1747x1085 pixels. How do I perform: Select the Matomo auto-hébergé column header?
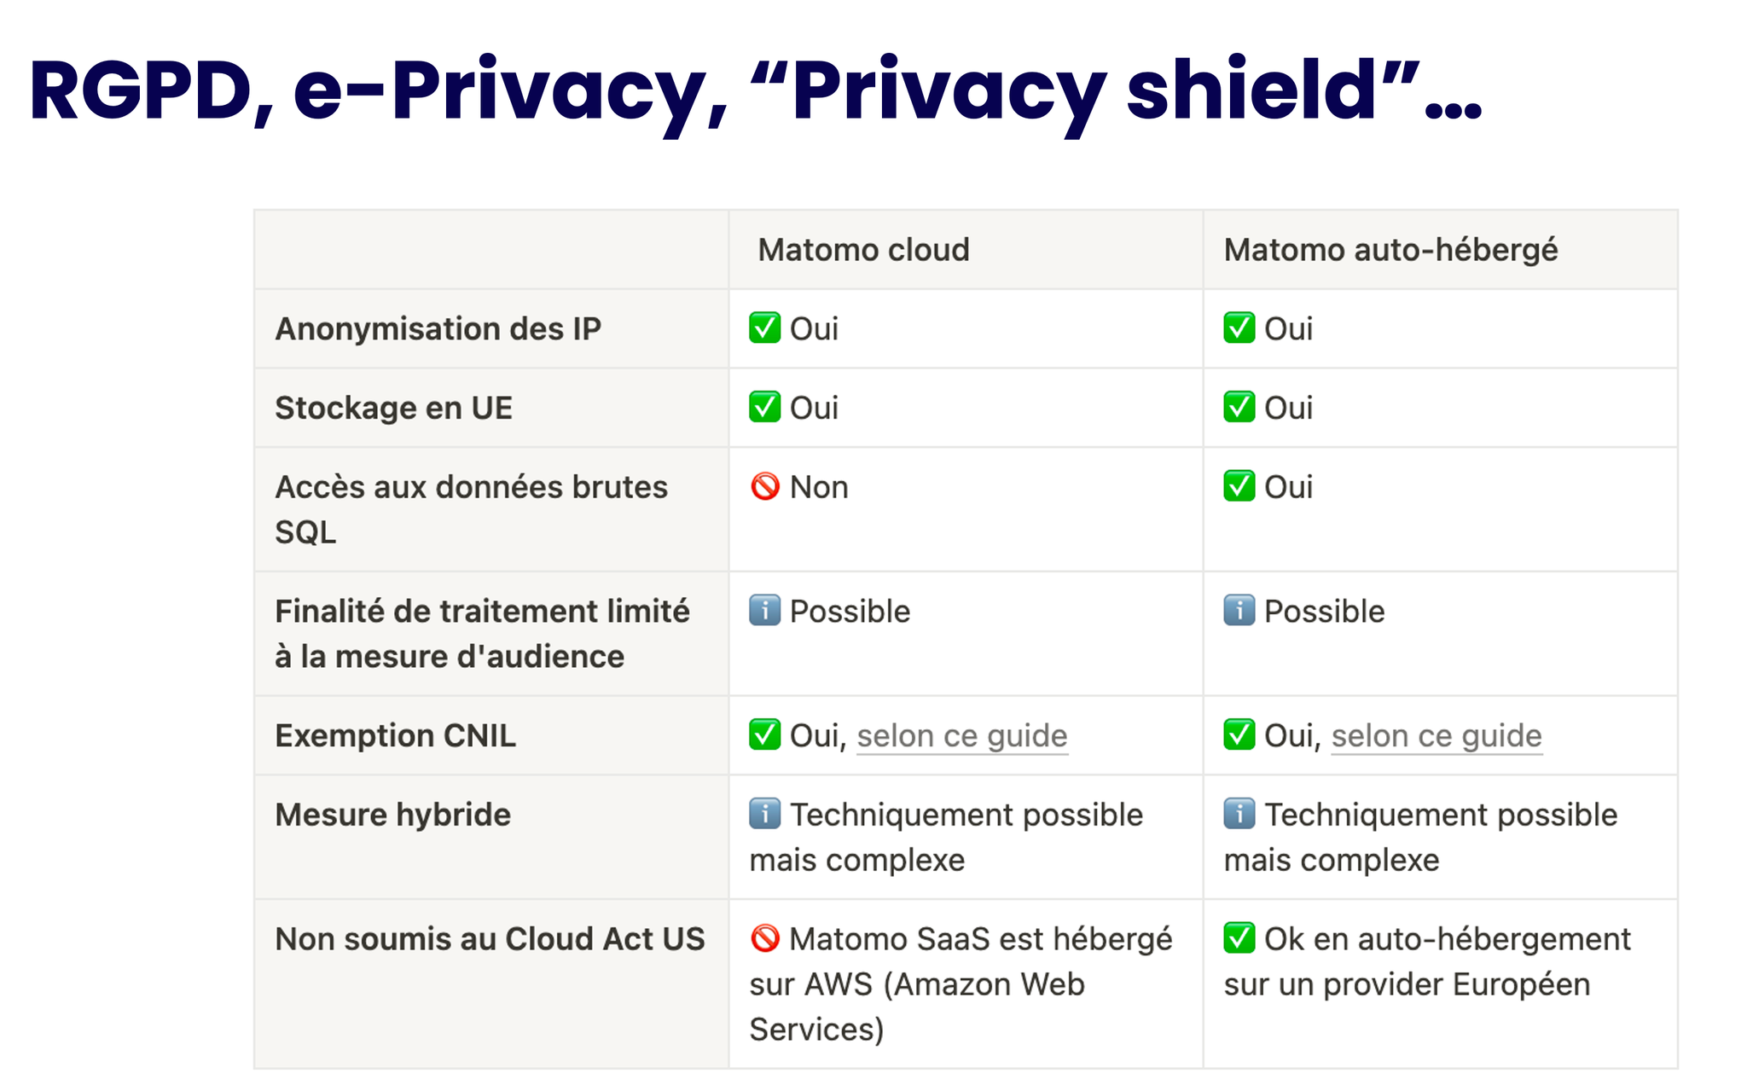point(1390,250)
